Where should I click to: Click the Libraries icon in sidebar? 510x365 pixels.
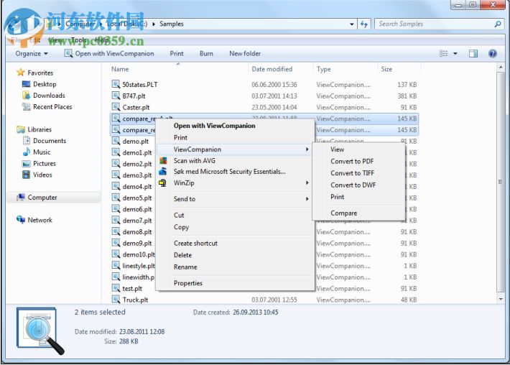21,129
